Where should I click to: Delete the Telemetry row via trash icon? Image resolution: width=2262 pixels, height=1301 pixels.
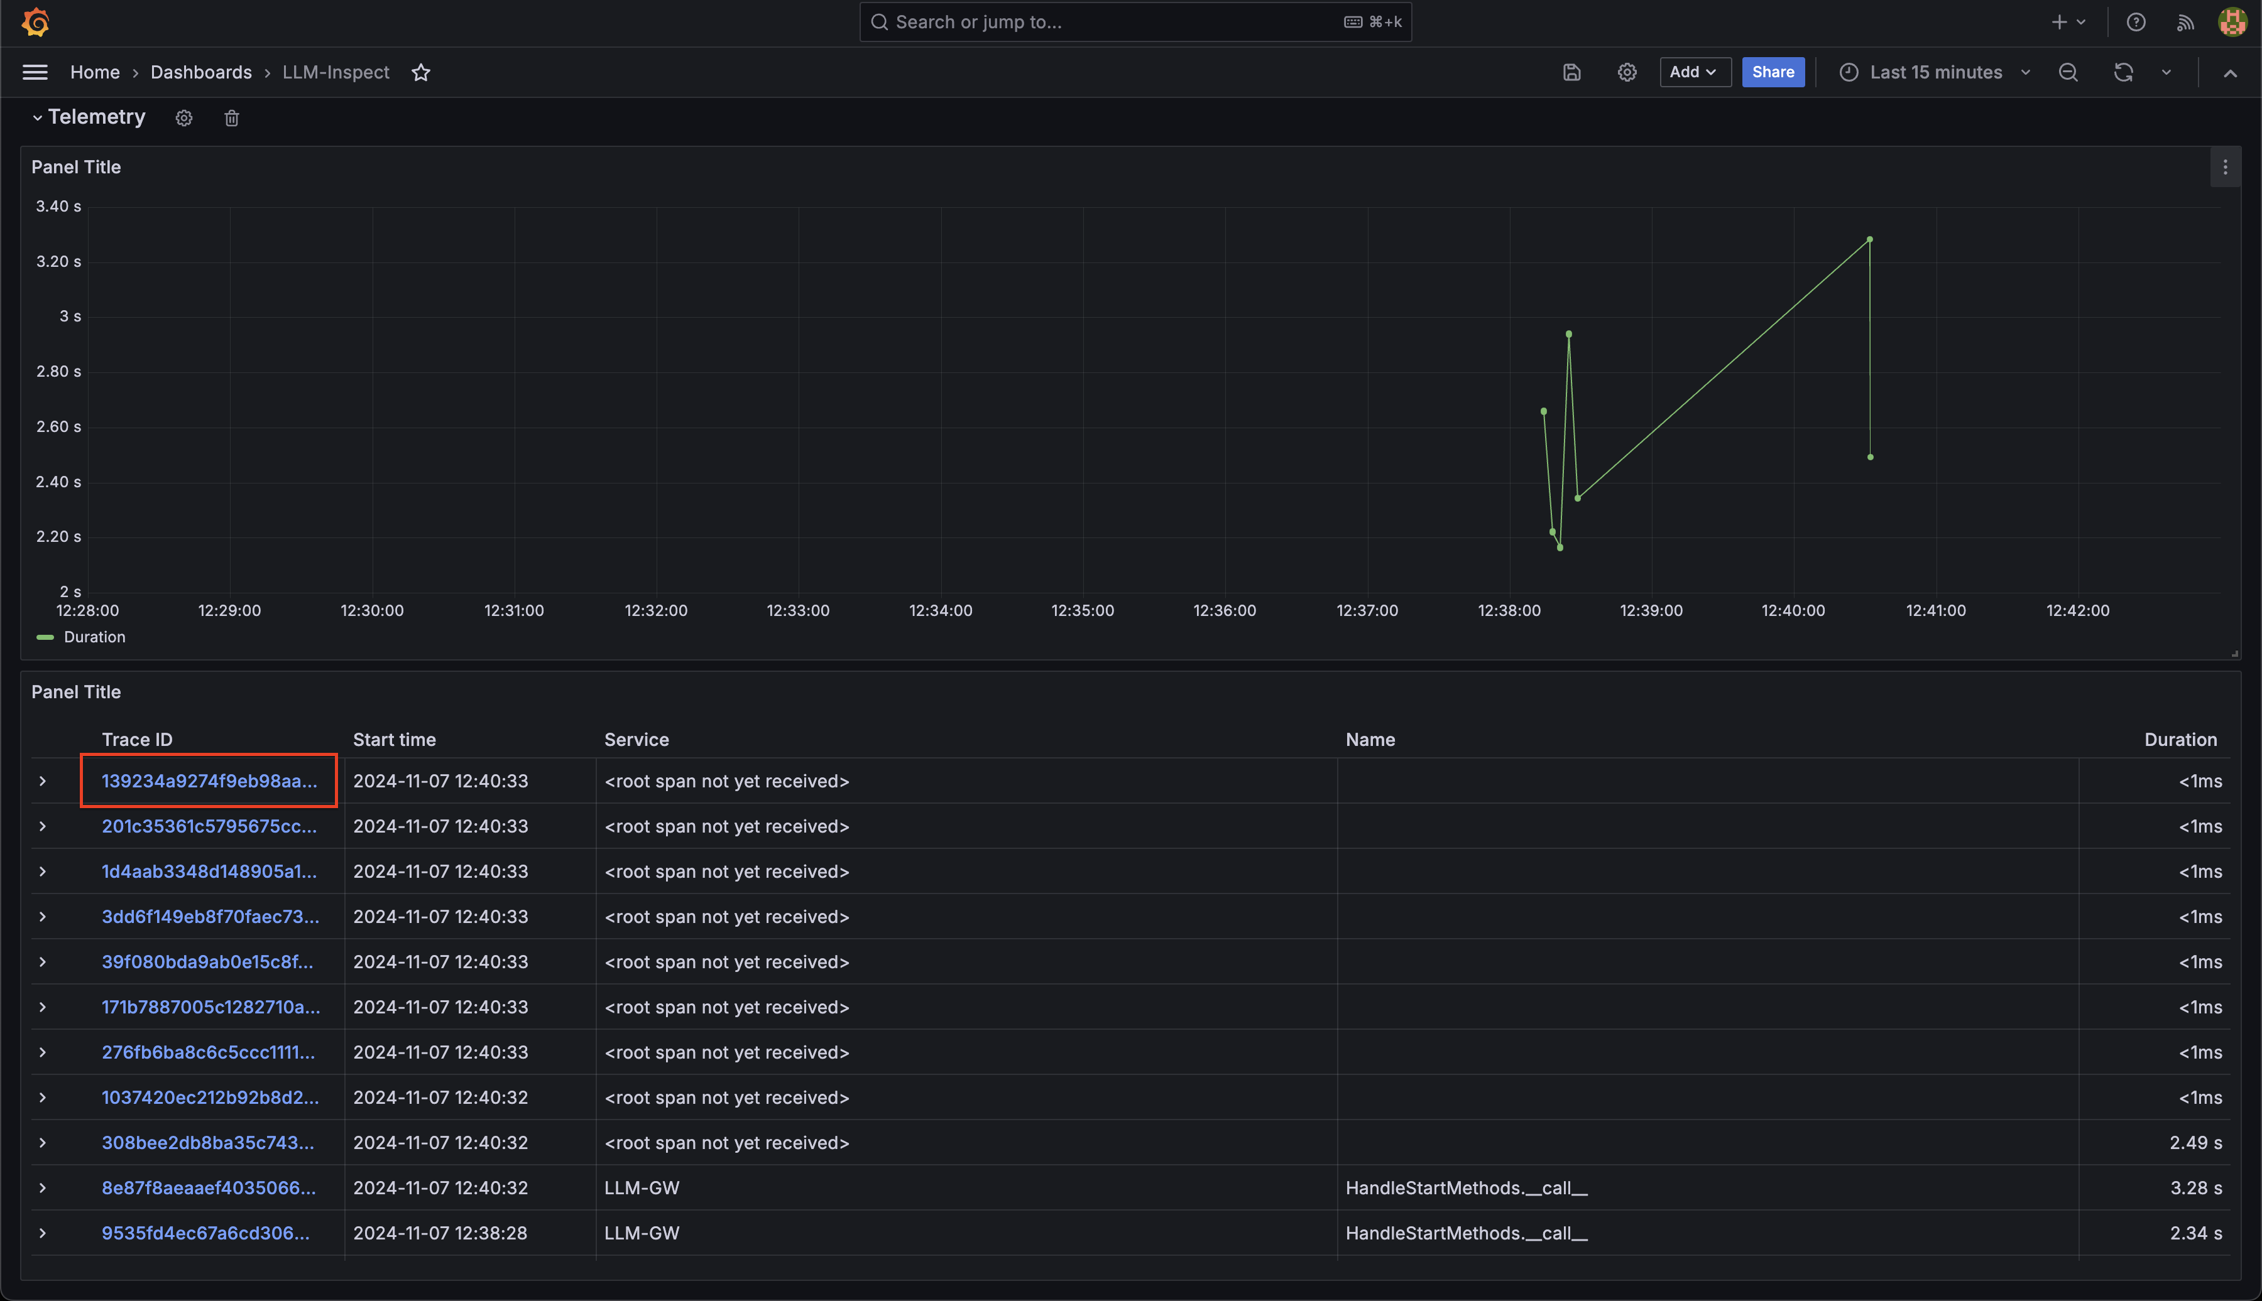click(x=232, y=118)
